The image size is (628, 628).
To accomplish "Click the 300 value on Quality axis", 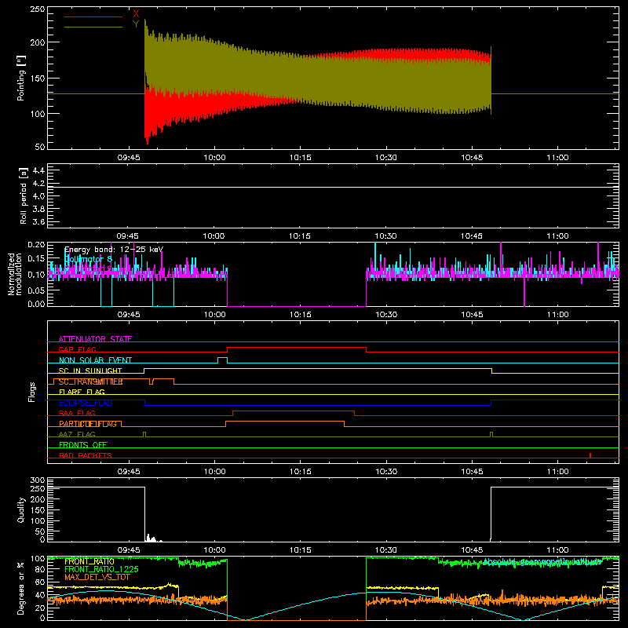I will click(38, 480).
